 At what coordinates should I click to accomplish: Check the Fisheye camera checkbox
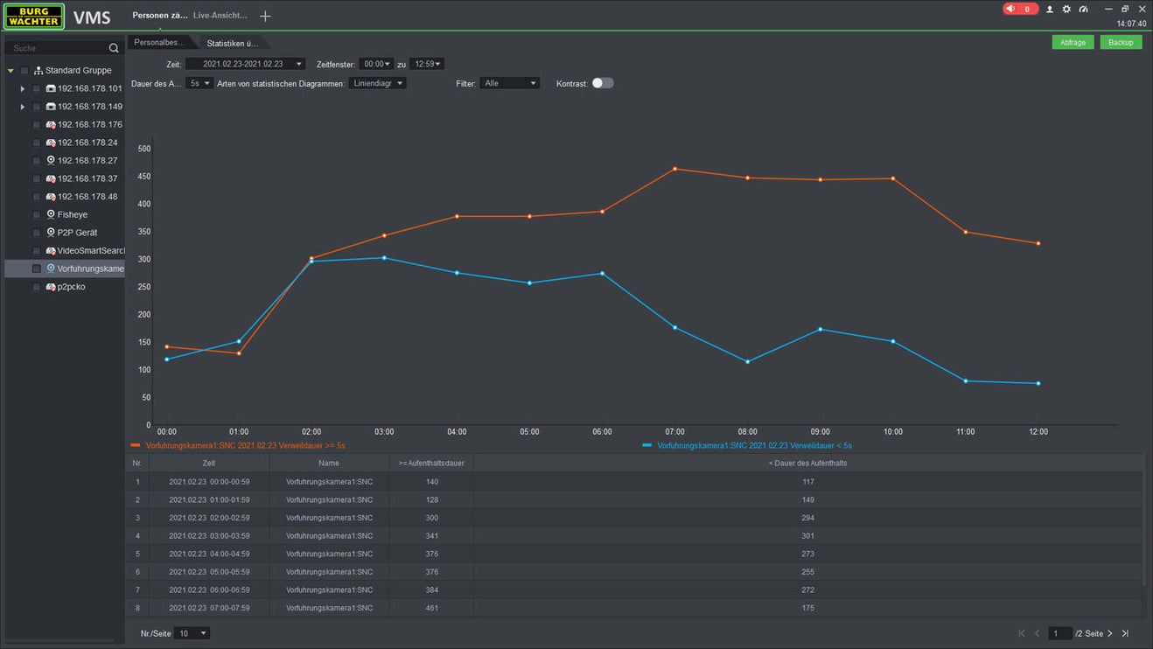pyautogui.click(x=37, y=214)
